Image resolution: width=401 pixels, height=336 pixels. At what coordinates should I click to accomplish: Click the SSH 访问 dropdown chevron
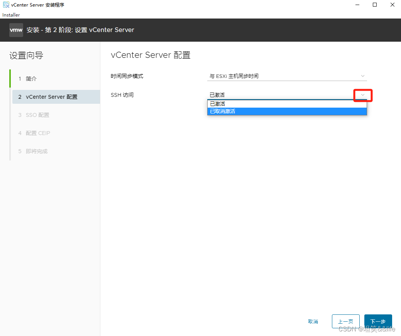point(363,95)
